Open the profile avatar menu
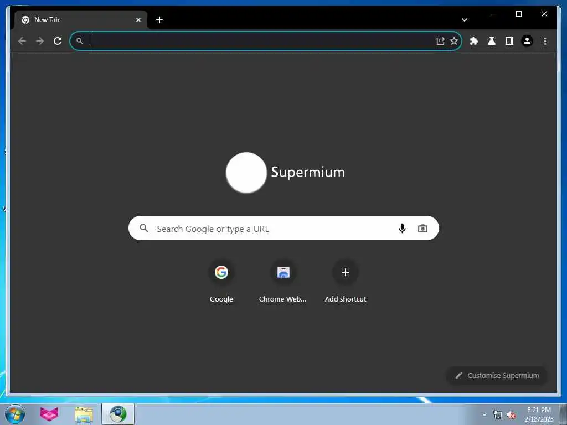The height and width of the screenshot is (425, 567). [527, 41]
